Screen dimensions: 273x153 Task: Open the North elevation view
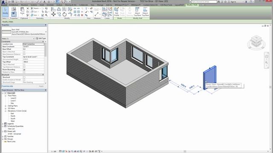point(13,116)
